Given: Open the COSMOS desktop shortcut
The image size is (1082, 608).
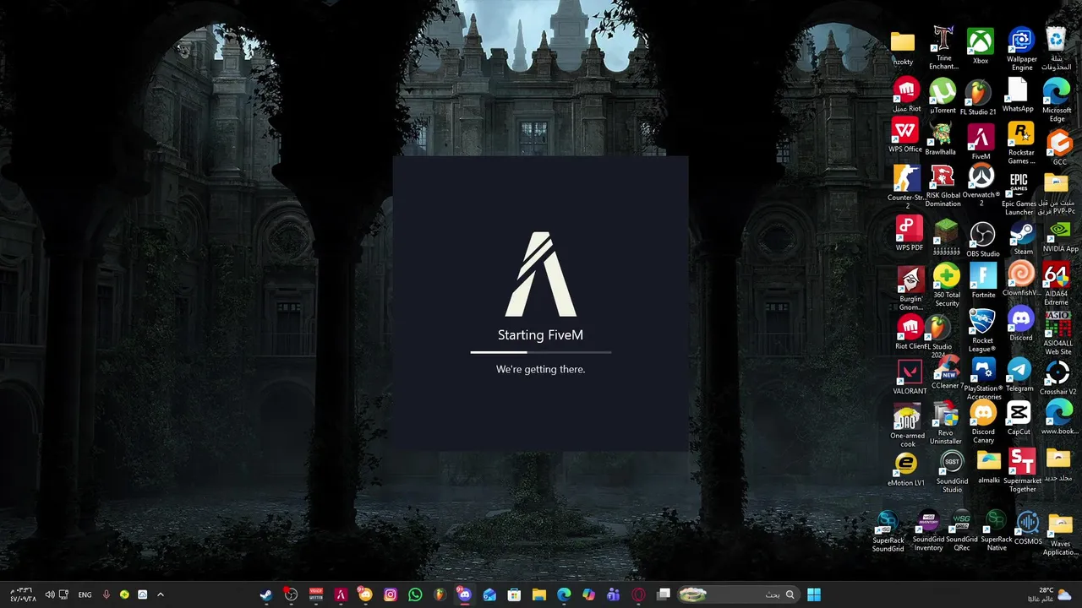Looking at the screenshot, I should pos(1028,528).
